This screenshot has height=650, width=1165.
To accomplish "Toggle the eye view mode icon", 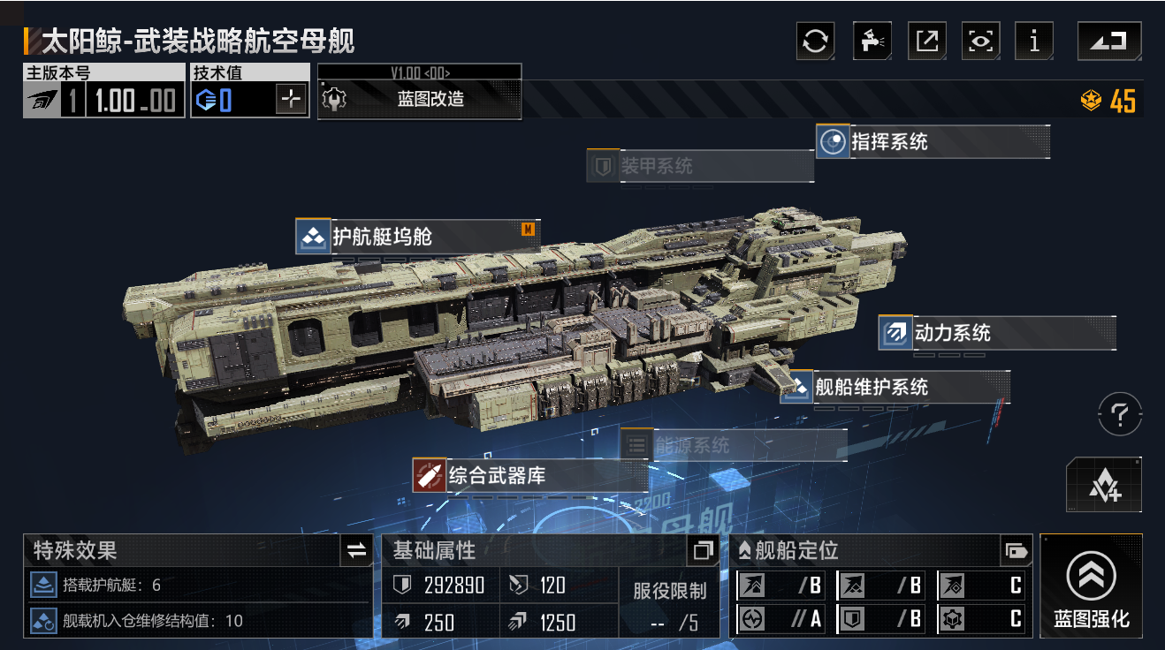I will click(x=981, y=42).
